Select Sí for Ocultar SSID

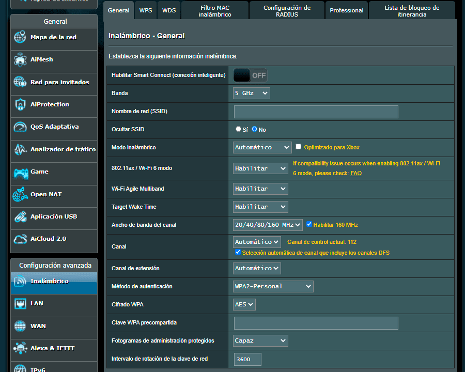coord(238,129)
